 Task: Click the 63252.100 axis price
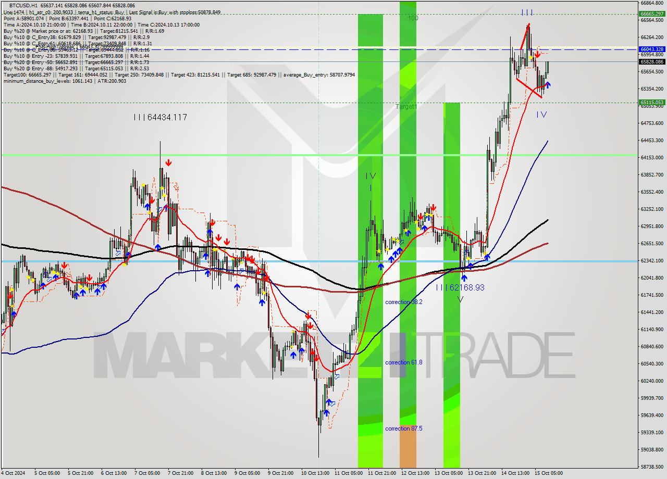652,209
